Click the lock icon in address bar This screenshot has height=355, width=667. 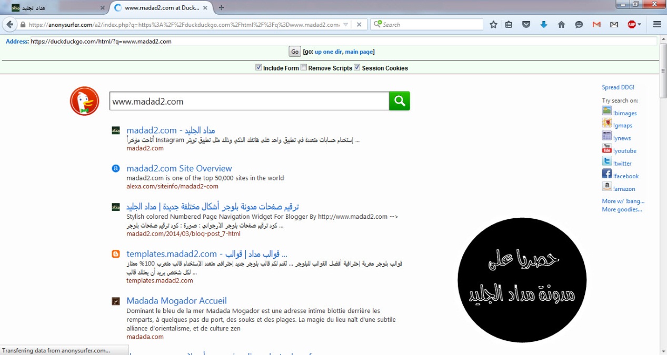coord(23,25)
